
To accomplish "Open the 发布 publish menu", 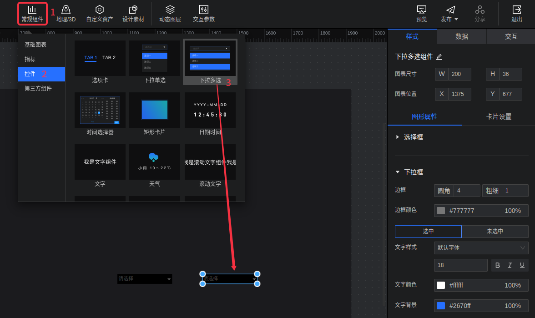I will (x=449, y=13).
